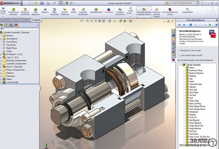
Task: Toggle Curvature display
Action: pyautogui.click(x=109, y=11)
